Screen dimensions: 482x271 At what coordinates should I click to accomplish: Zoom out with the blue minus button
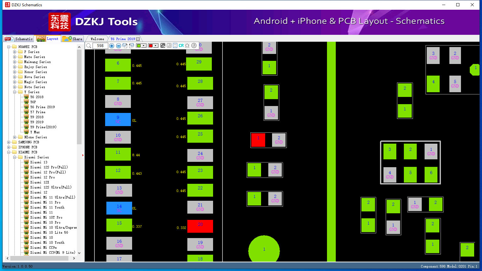tap(118, 46)
